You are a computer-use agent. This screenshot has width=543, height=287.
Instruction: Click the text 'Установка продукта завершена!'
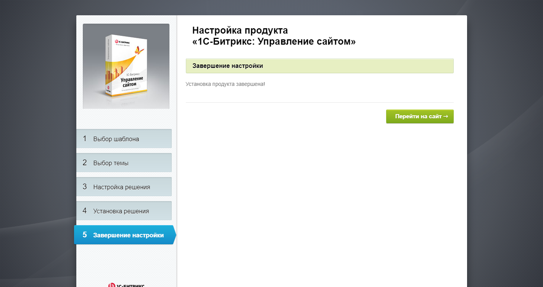(225, 84)
